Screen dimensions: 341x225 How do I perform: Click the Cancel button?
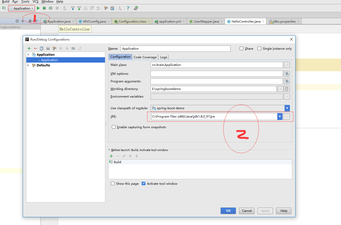[x=247, y=211]
